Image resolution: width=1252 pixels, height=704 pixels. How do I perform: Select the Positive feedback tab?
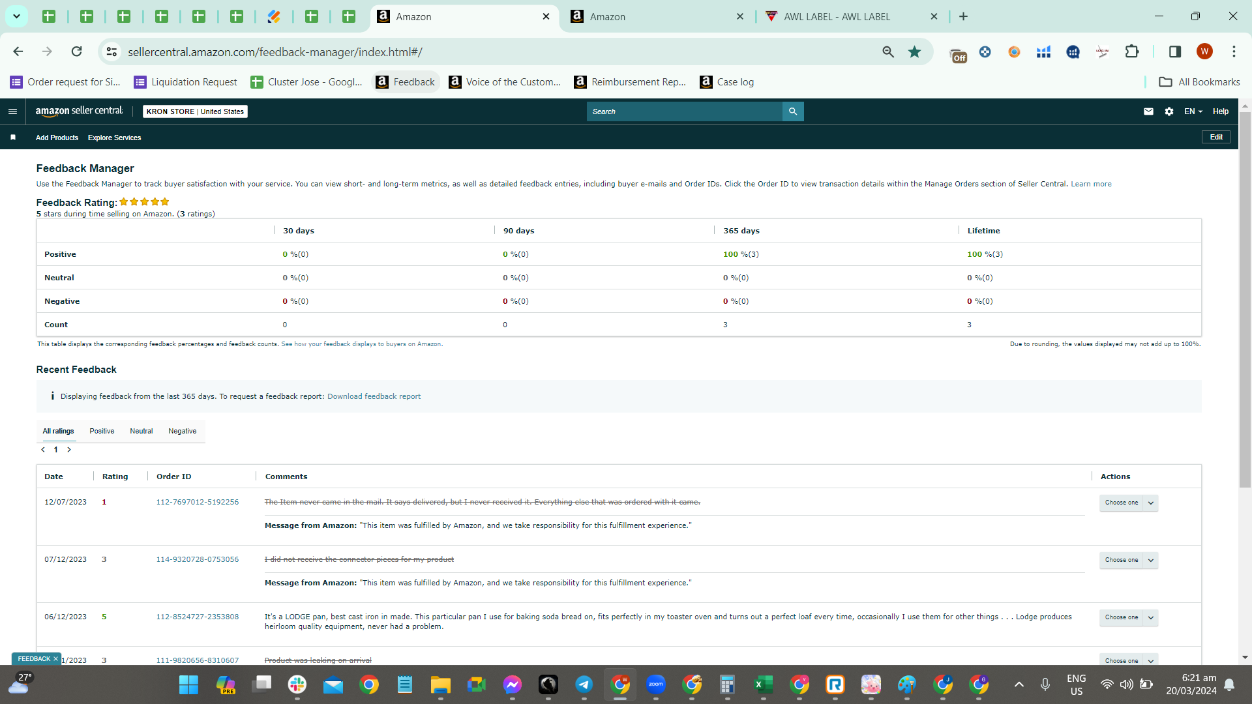click(102, 431)
